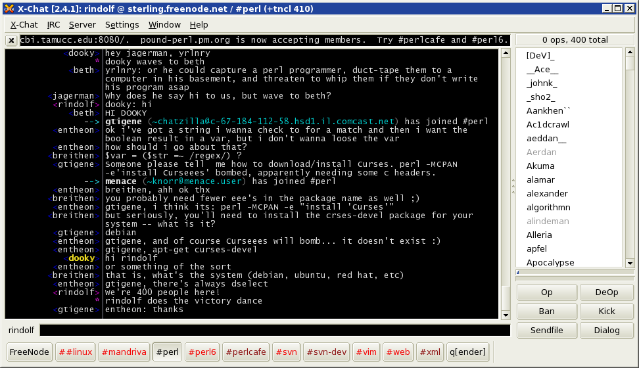This screenshot has width=639, height=368.
Task: Open the X-Chat menu
Action: point(24,25)
